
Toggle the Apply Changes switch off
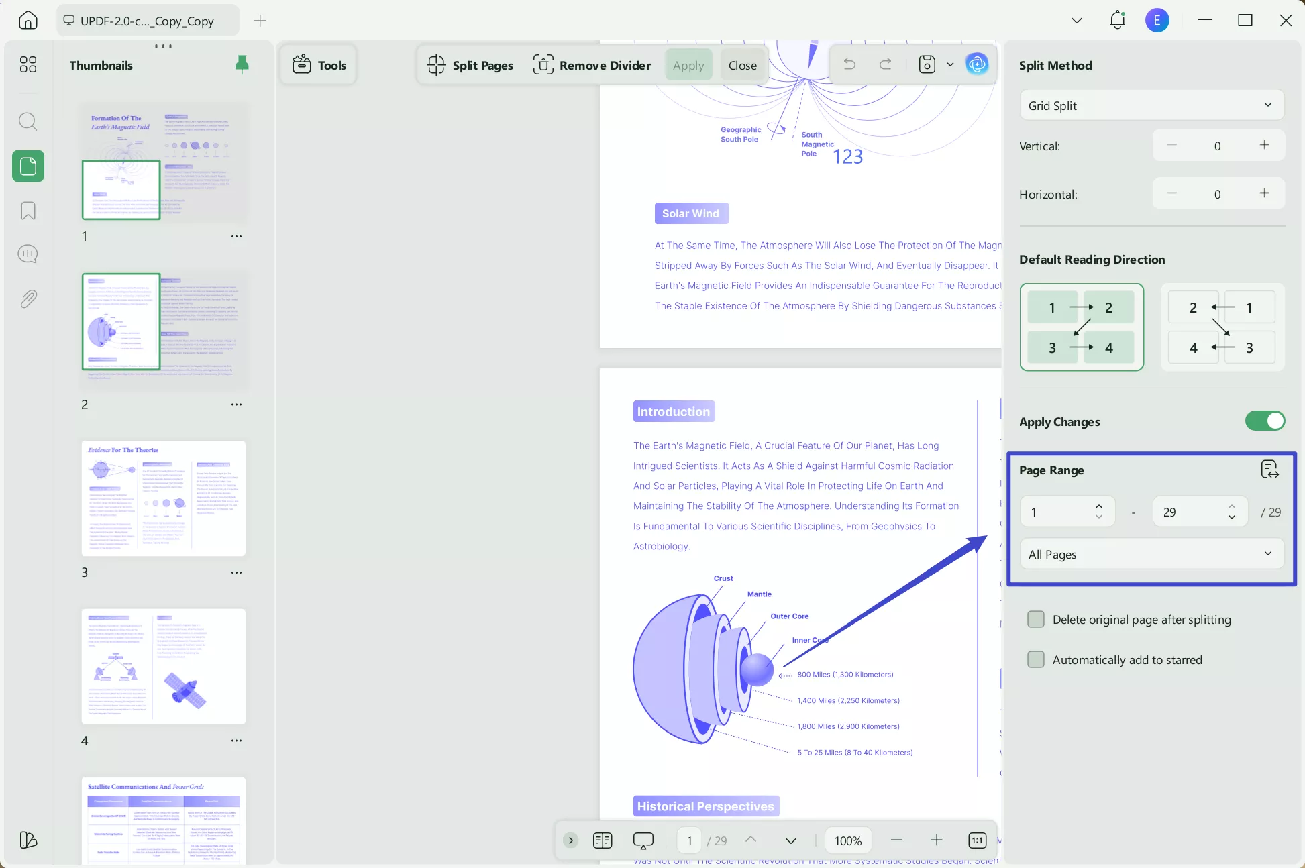coord(1265,421)
